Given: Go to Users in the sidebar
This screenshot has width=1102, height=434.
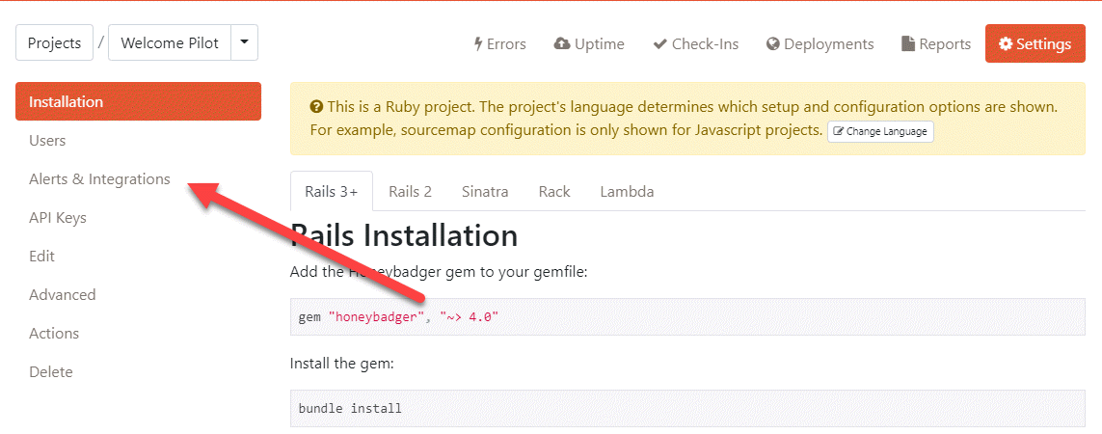Looking at the screenshot, I should point(47,141).
